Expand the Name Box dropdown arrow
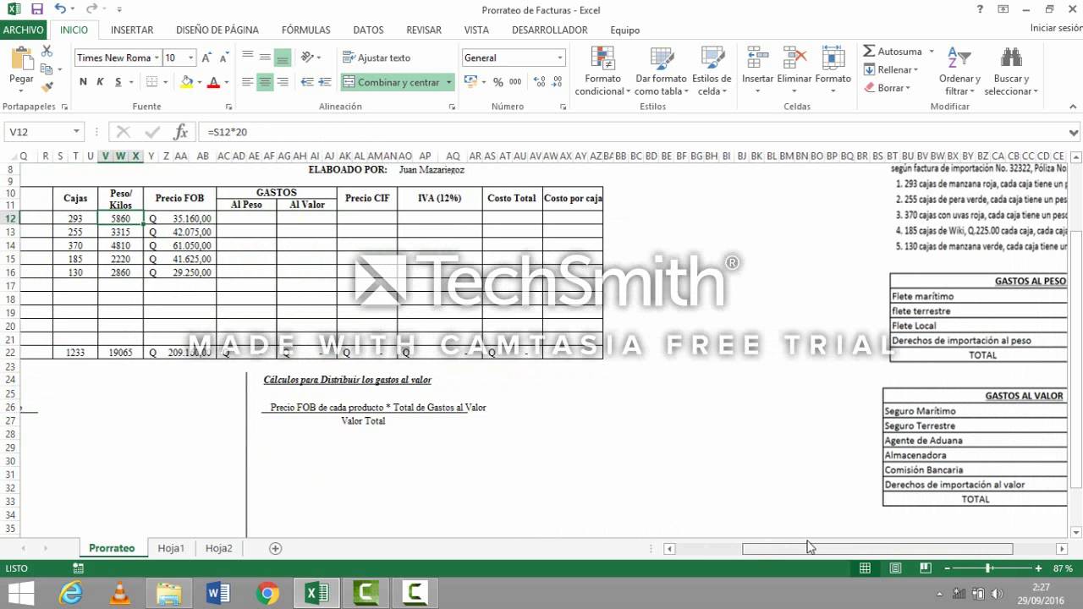This screenshot has height=609, width=1083. tap(76, 132)
